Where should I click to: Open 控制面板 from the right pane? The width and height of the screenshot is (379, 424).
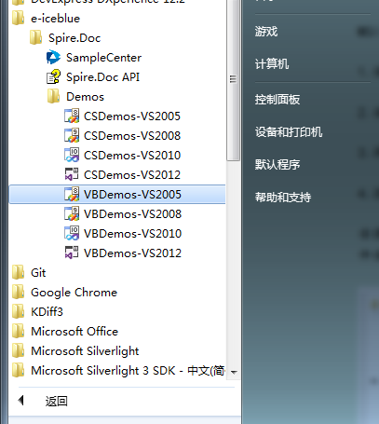[277, 100]
